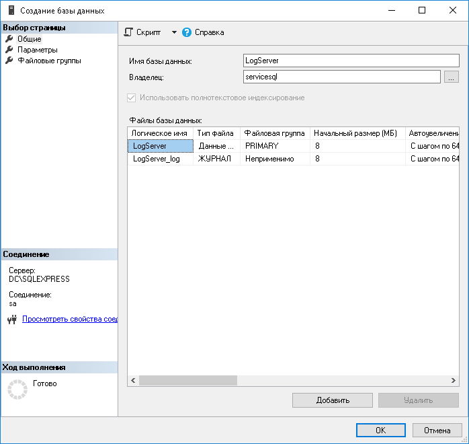Open the Script dropdown arrow
This screenshot has height=444, width=469.
pos(173,32)
